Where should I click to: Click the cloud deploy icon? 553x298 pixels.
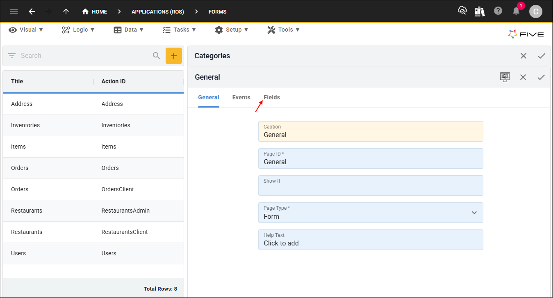(x=462, y=11)
